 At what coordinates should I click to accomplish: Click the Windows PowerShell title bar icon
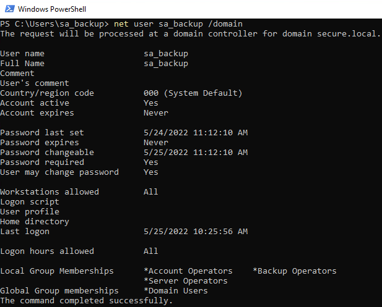coord(10,9)
